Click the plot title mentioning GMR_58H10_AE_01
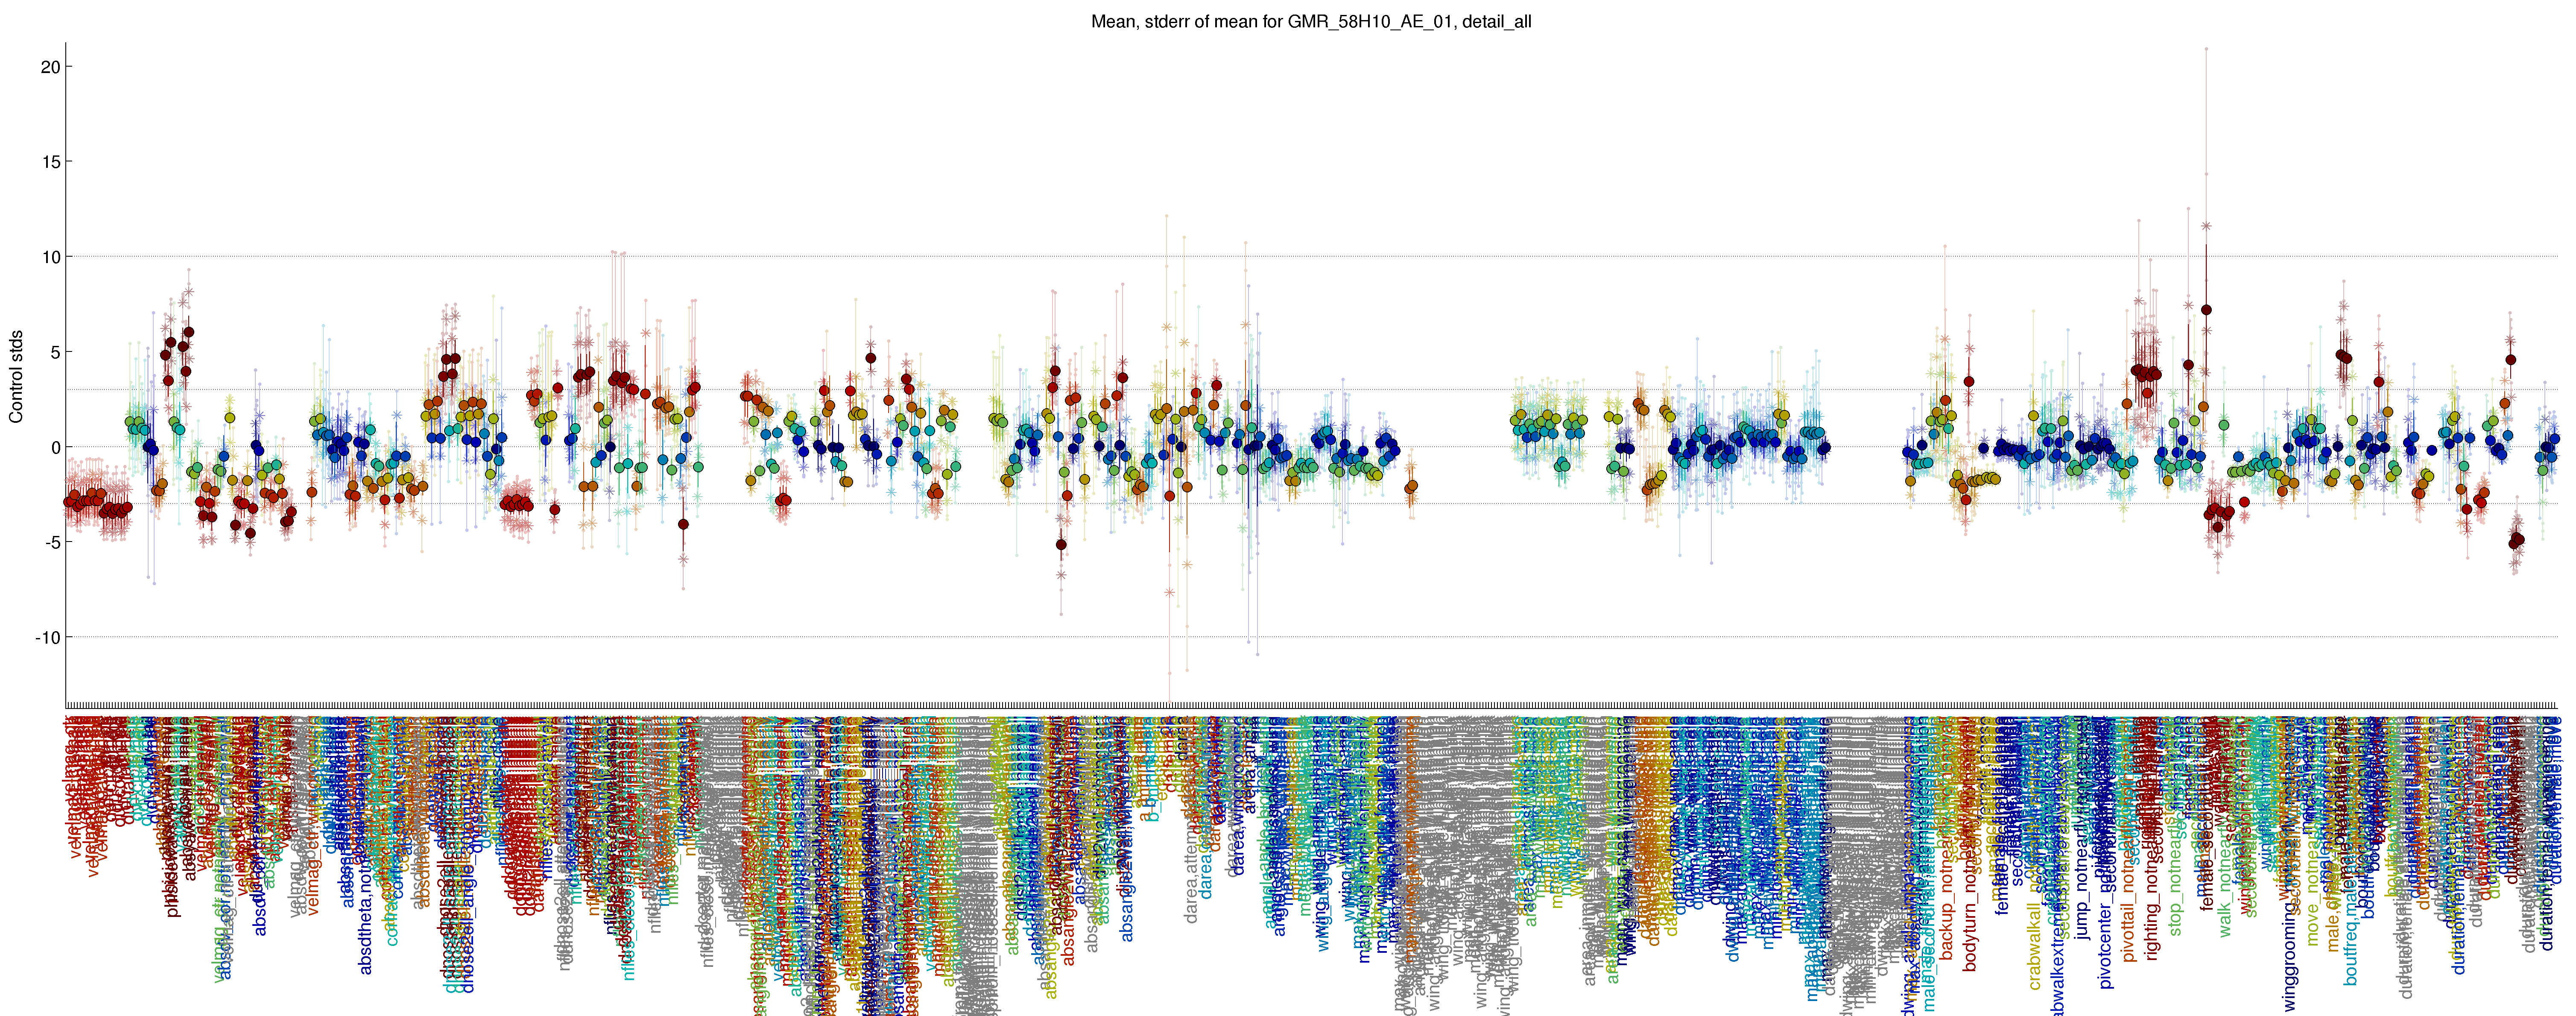 tap(1311, 21)
